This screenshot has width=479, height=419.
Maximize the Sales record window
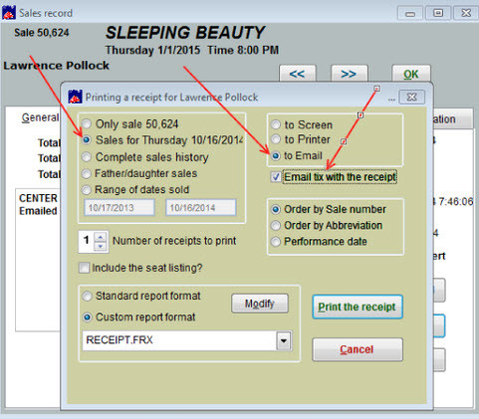tap(438, 13)
